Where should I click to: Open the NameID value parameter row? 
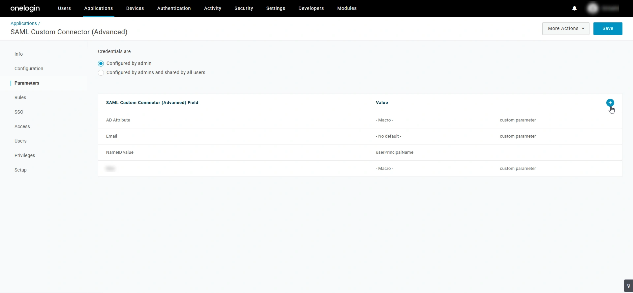coord(360,152)
